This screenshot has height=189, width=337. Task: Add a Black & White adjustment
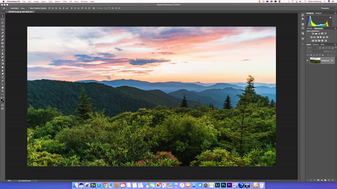tap(318, 37)
